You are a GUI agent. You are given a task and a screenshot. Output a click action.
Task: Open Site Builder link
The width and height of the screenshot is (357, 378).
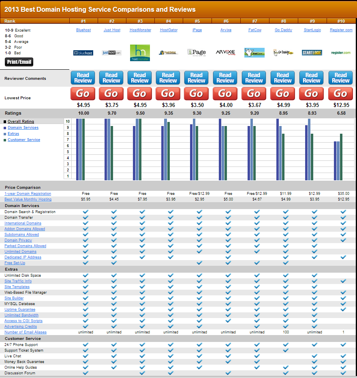point(14,298)
